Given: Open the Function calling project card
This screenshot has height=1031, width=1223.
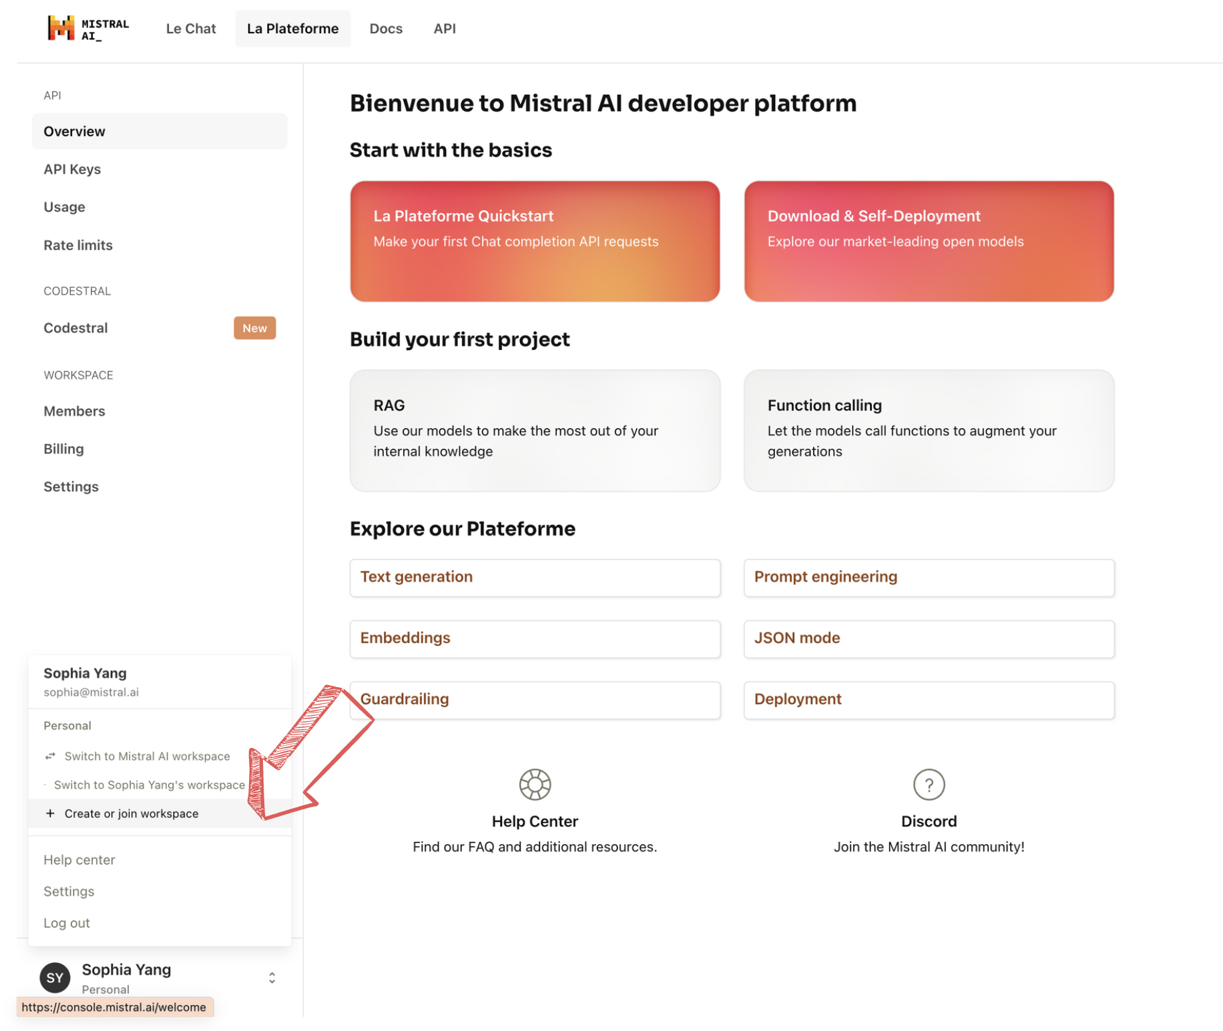Looking at the screenshot, I should pyautogui.click(x=928, y=431).
